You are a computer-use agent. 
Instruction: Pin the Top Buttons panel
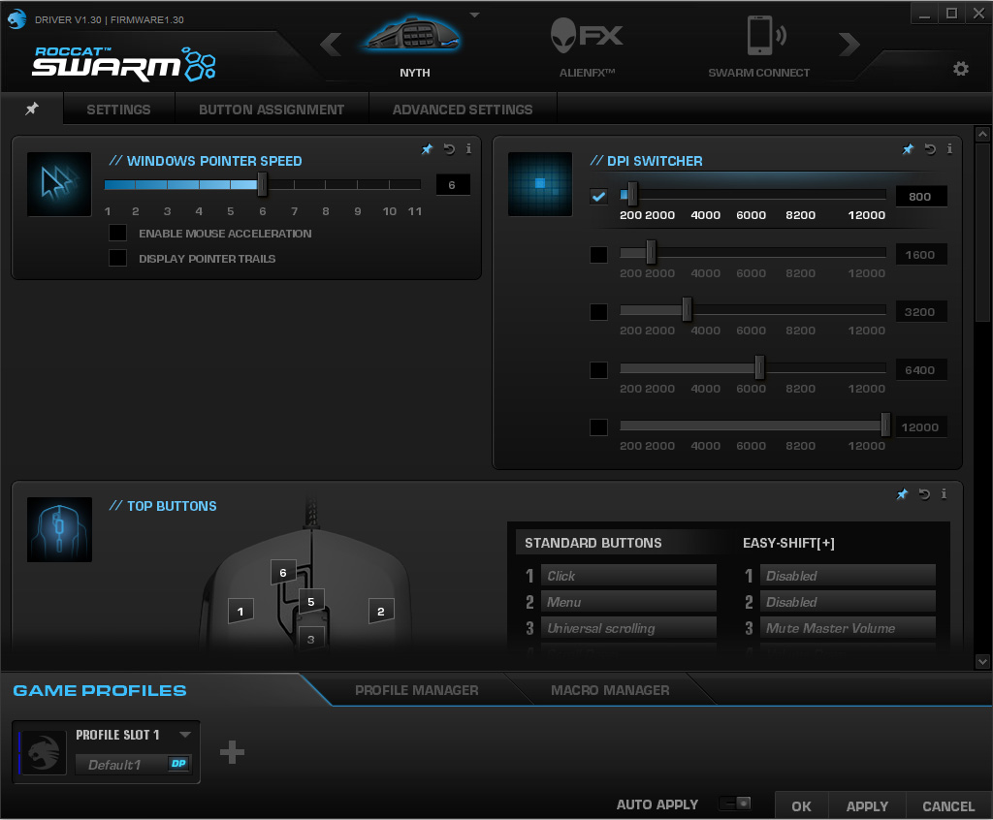[902, 494]
